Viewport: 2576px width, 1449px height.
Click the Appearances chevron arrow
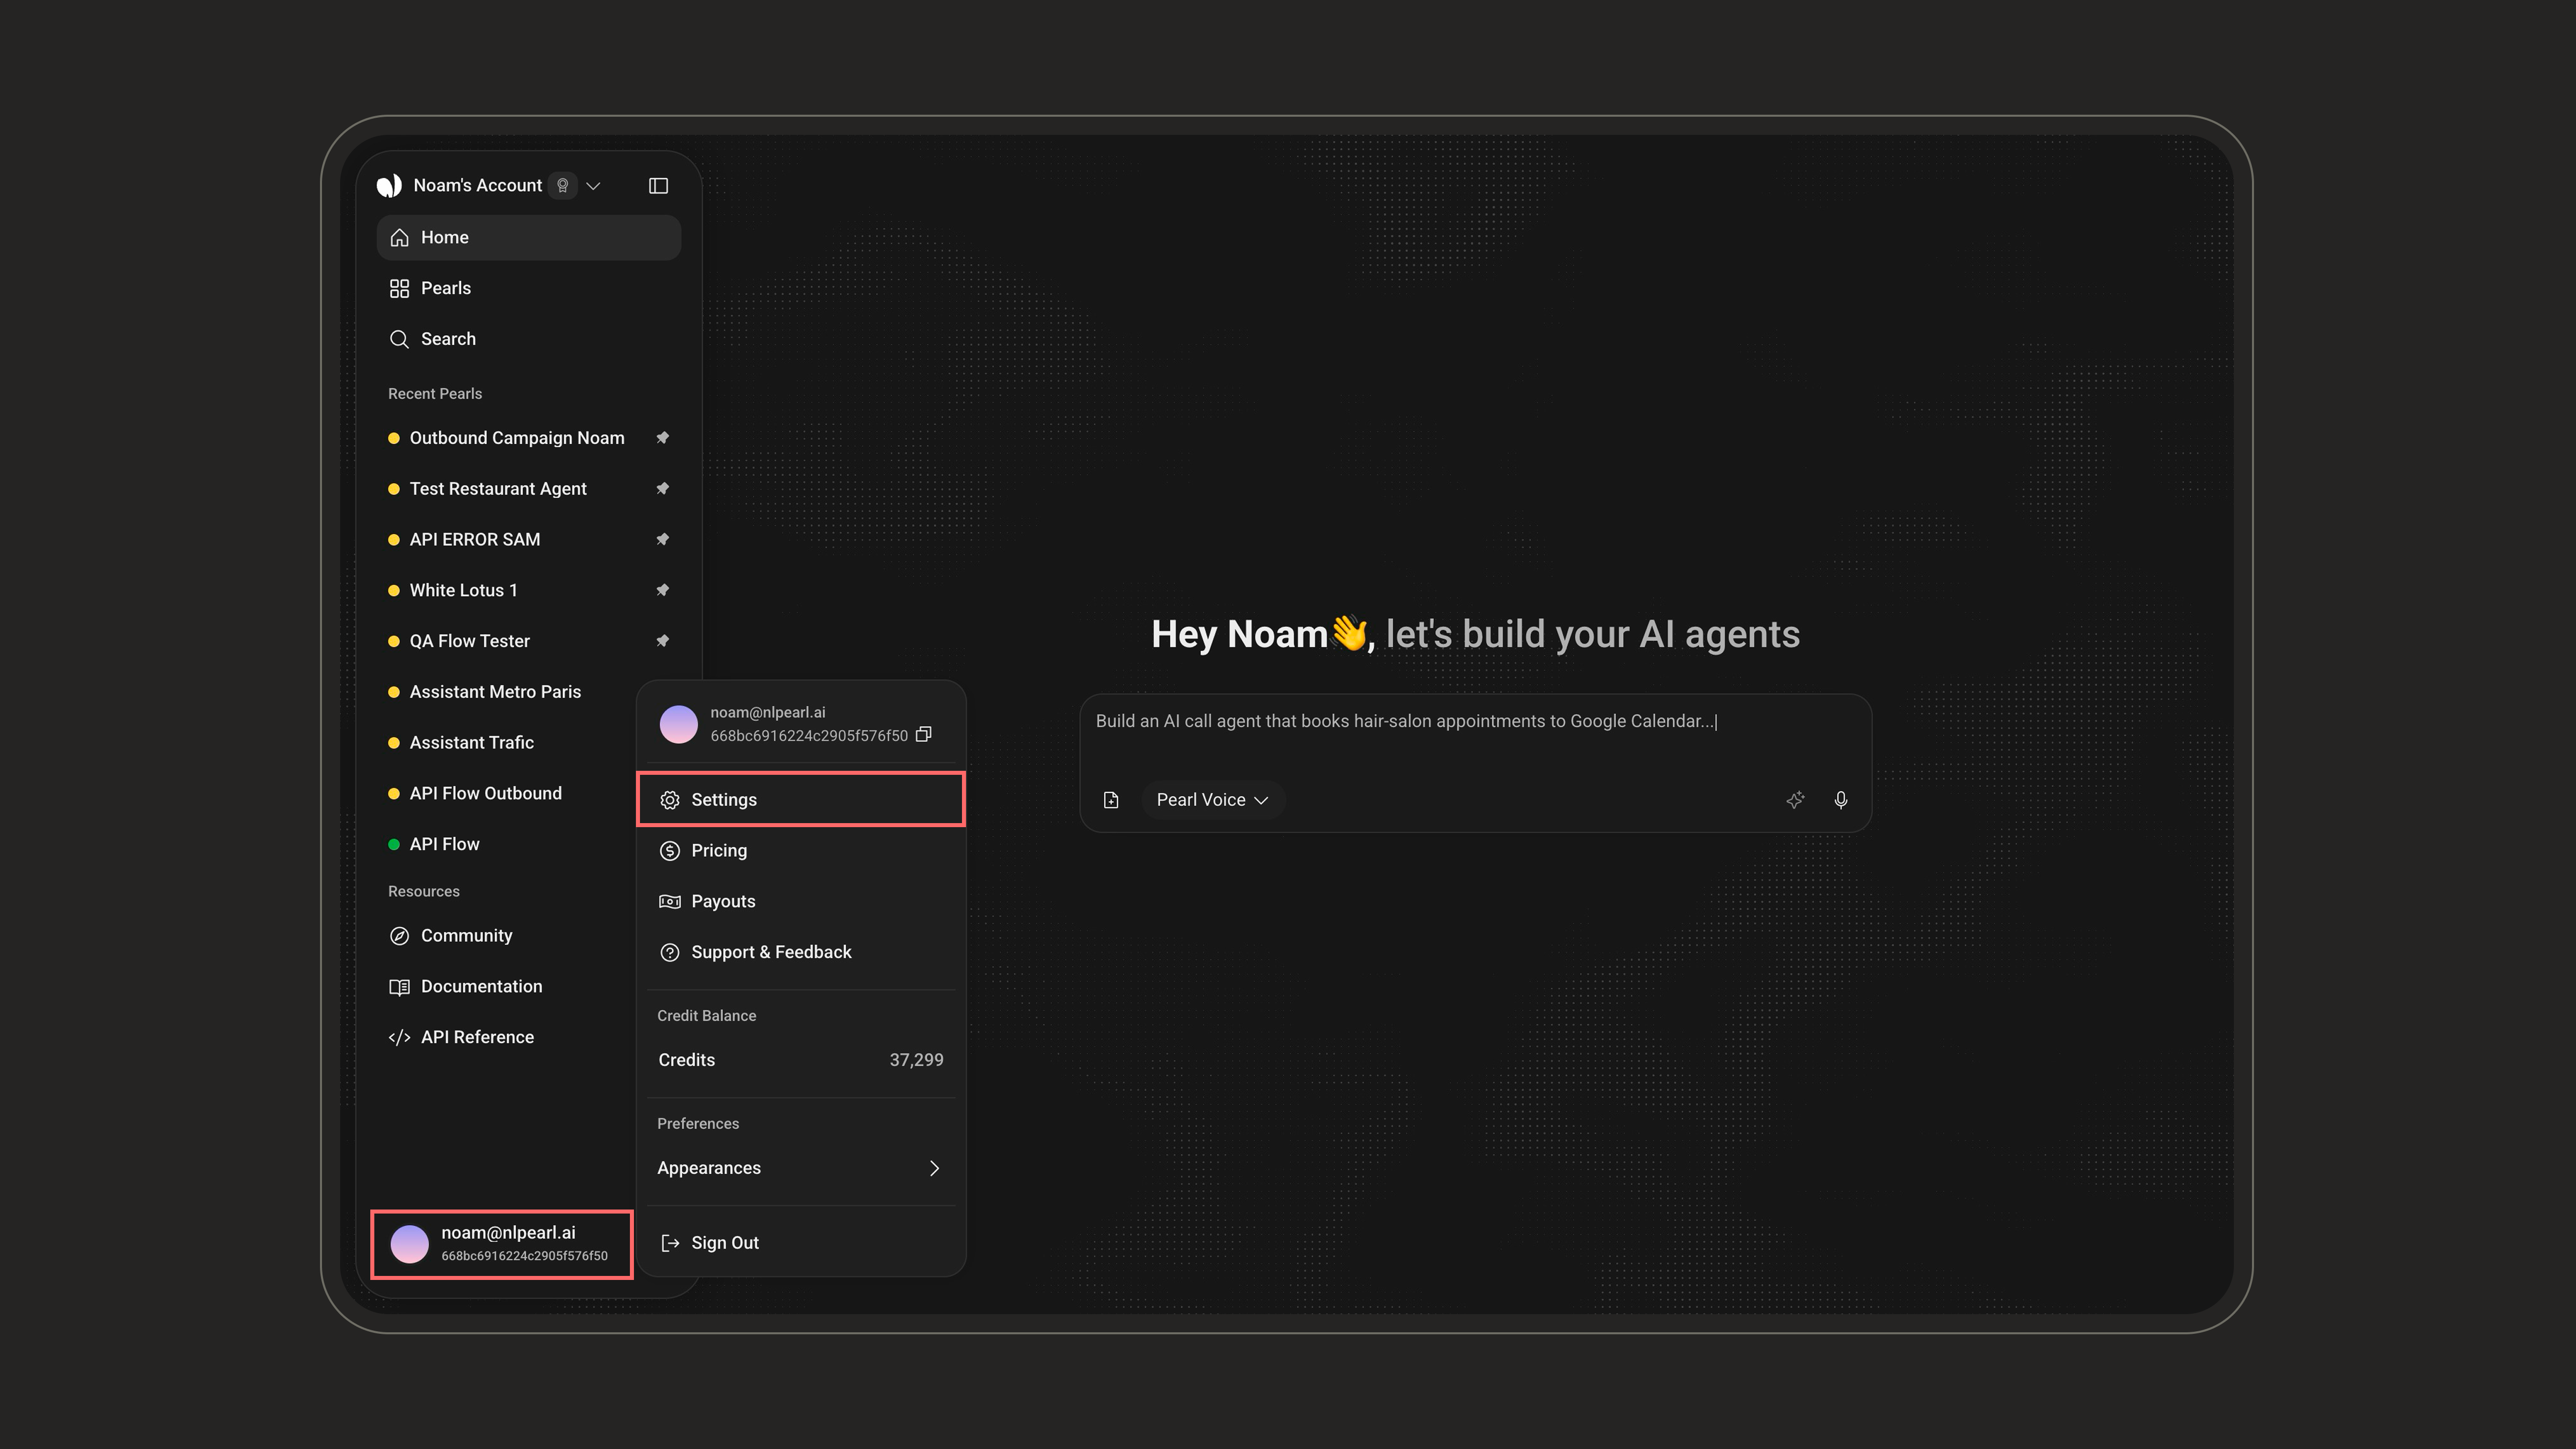[x=934, y=1169]
